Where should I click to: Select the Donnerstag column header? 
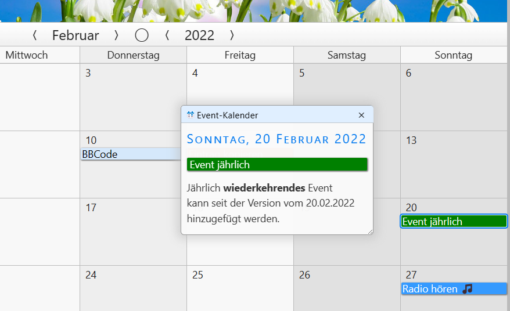(133, 56)
